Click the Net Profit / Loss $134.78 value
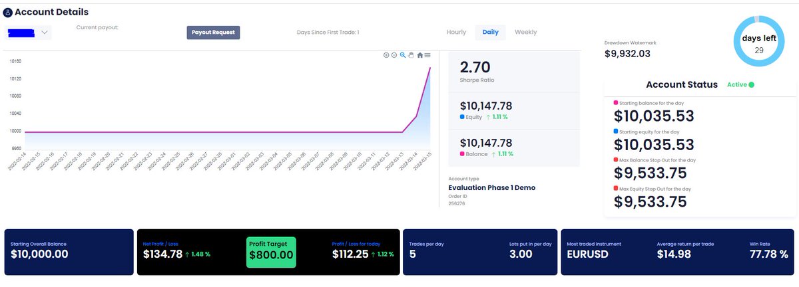Viewport: 799px width, 287px height. (162, 254)
